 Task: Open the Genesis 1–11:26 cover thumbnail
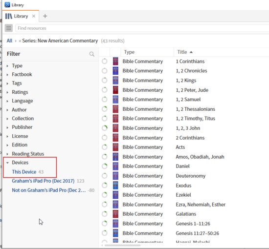coord(115,224)
